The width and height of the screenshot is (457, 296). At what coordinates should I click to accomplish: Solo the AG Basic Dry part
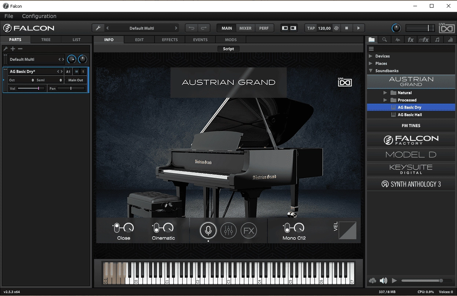pos(83,72)
